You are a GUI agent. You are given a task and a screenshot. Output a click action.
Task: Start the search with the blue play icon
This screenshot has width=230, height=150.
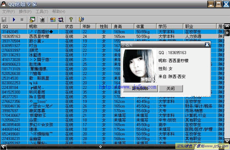[14, 20]
